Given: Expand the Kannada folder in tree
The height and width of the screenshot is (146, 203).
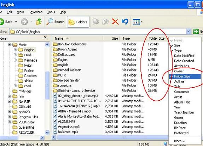Looking at the screenshot, I should [15, 60].
